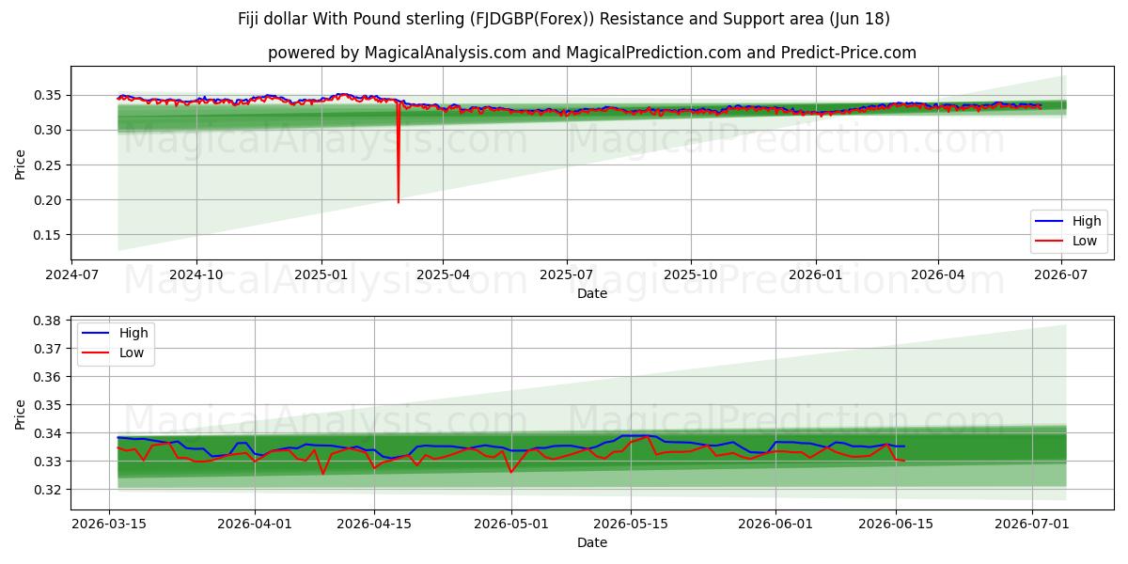Click the '2026-07' tick label on top chart
This screenshot has width=1128, height=564.
point(1061,275)
